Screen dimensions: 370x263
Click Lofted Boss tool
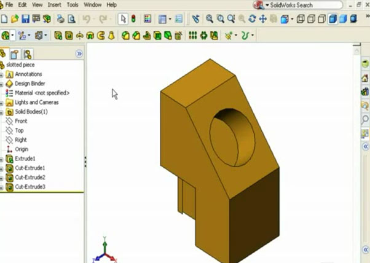point(112,36)
